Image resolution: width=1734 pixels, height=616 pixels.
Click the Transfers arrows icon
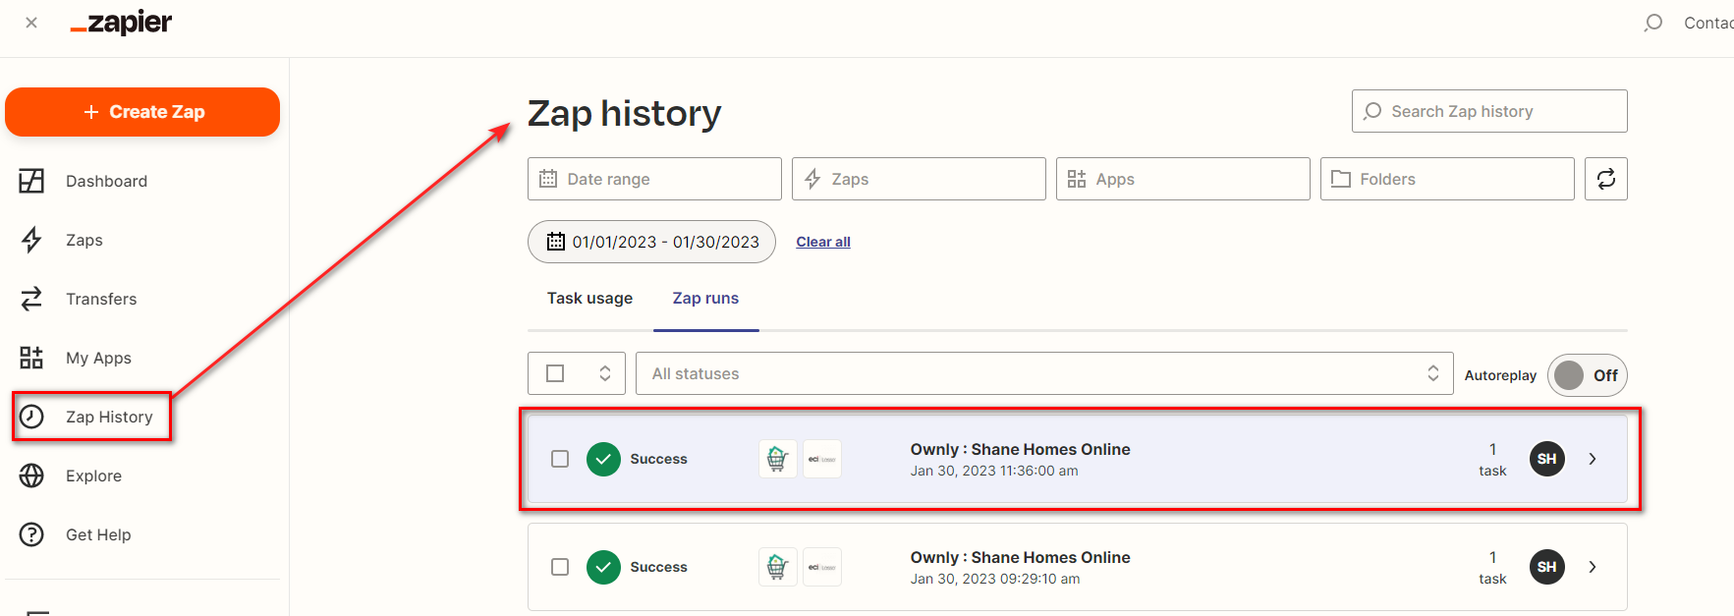[x=31, y=299]
